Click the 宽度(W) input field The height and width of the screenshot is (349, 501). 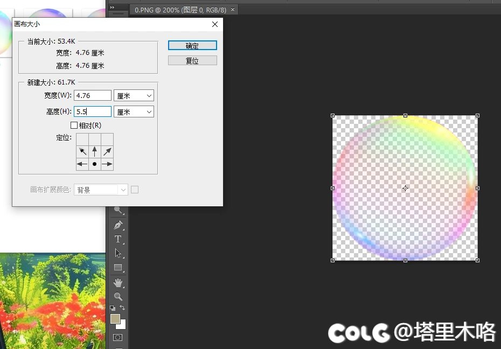point(93,96)
